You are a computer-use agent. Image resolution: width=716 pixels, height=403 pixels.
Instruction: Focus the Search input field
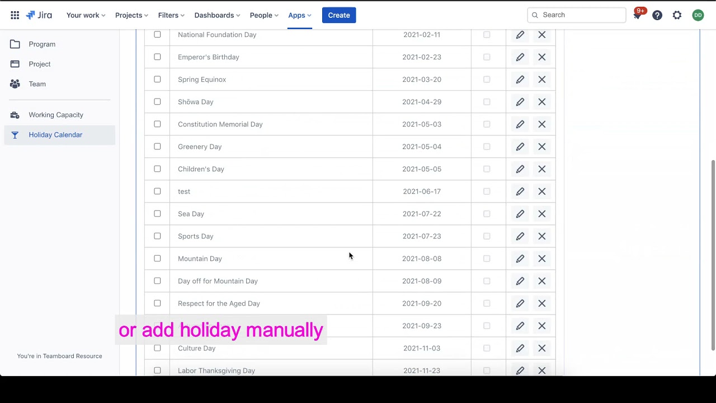(x=577, y=15)
